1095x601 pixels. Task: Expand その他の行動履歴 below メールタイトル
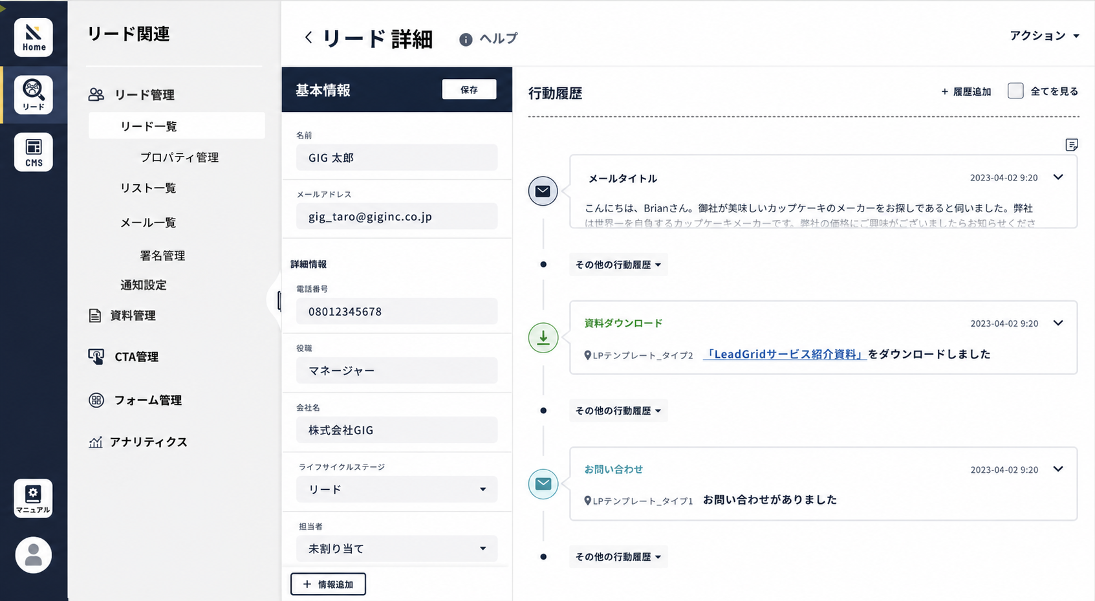coord(618,265)
